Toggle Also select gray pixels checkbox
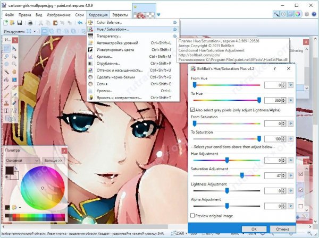This screenshot has width=319, height=238. tap(192, 110)
